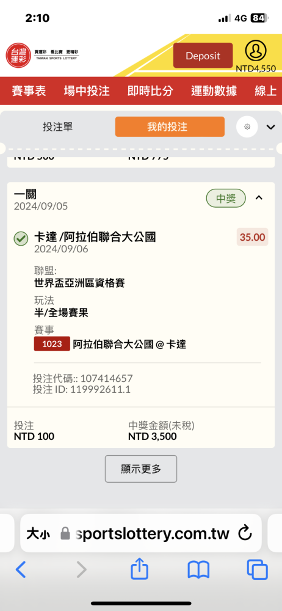The width and height of the screenshot is (282, 611).
Task: Tap the Deposit button
Action: pos(203,56)
